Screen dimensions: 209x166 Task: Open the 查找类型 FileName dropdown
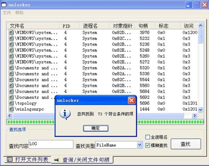point(139,145)
